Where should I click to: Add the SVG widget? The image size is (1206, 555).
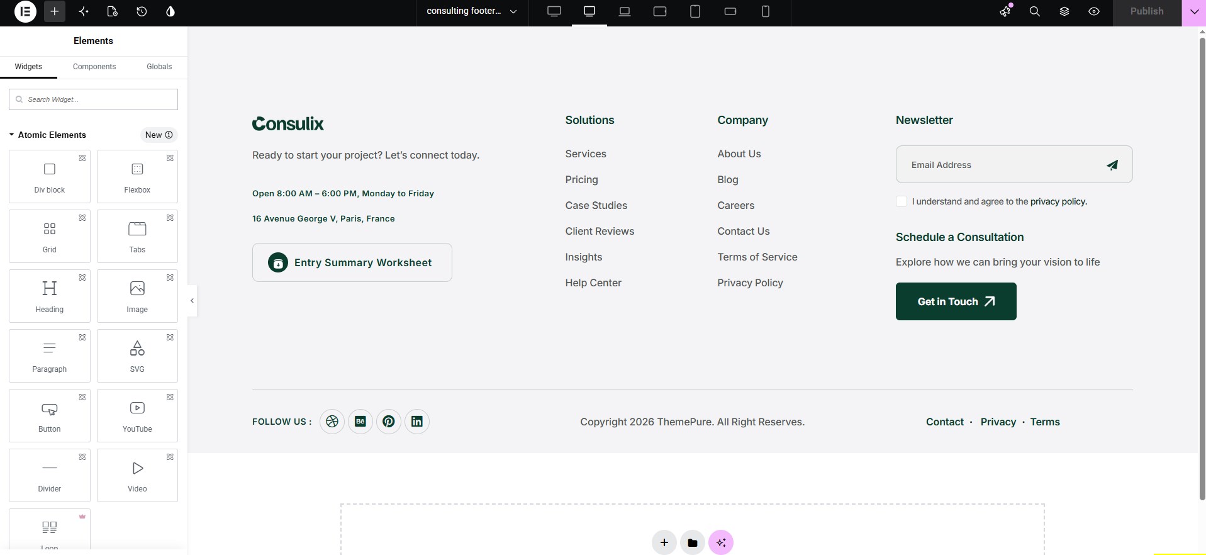point(137,356)
